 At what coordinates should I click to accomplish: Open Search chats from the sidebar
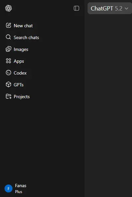(x=26, y=37)
